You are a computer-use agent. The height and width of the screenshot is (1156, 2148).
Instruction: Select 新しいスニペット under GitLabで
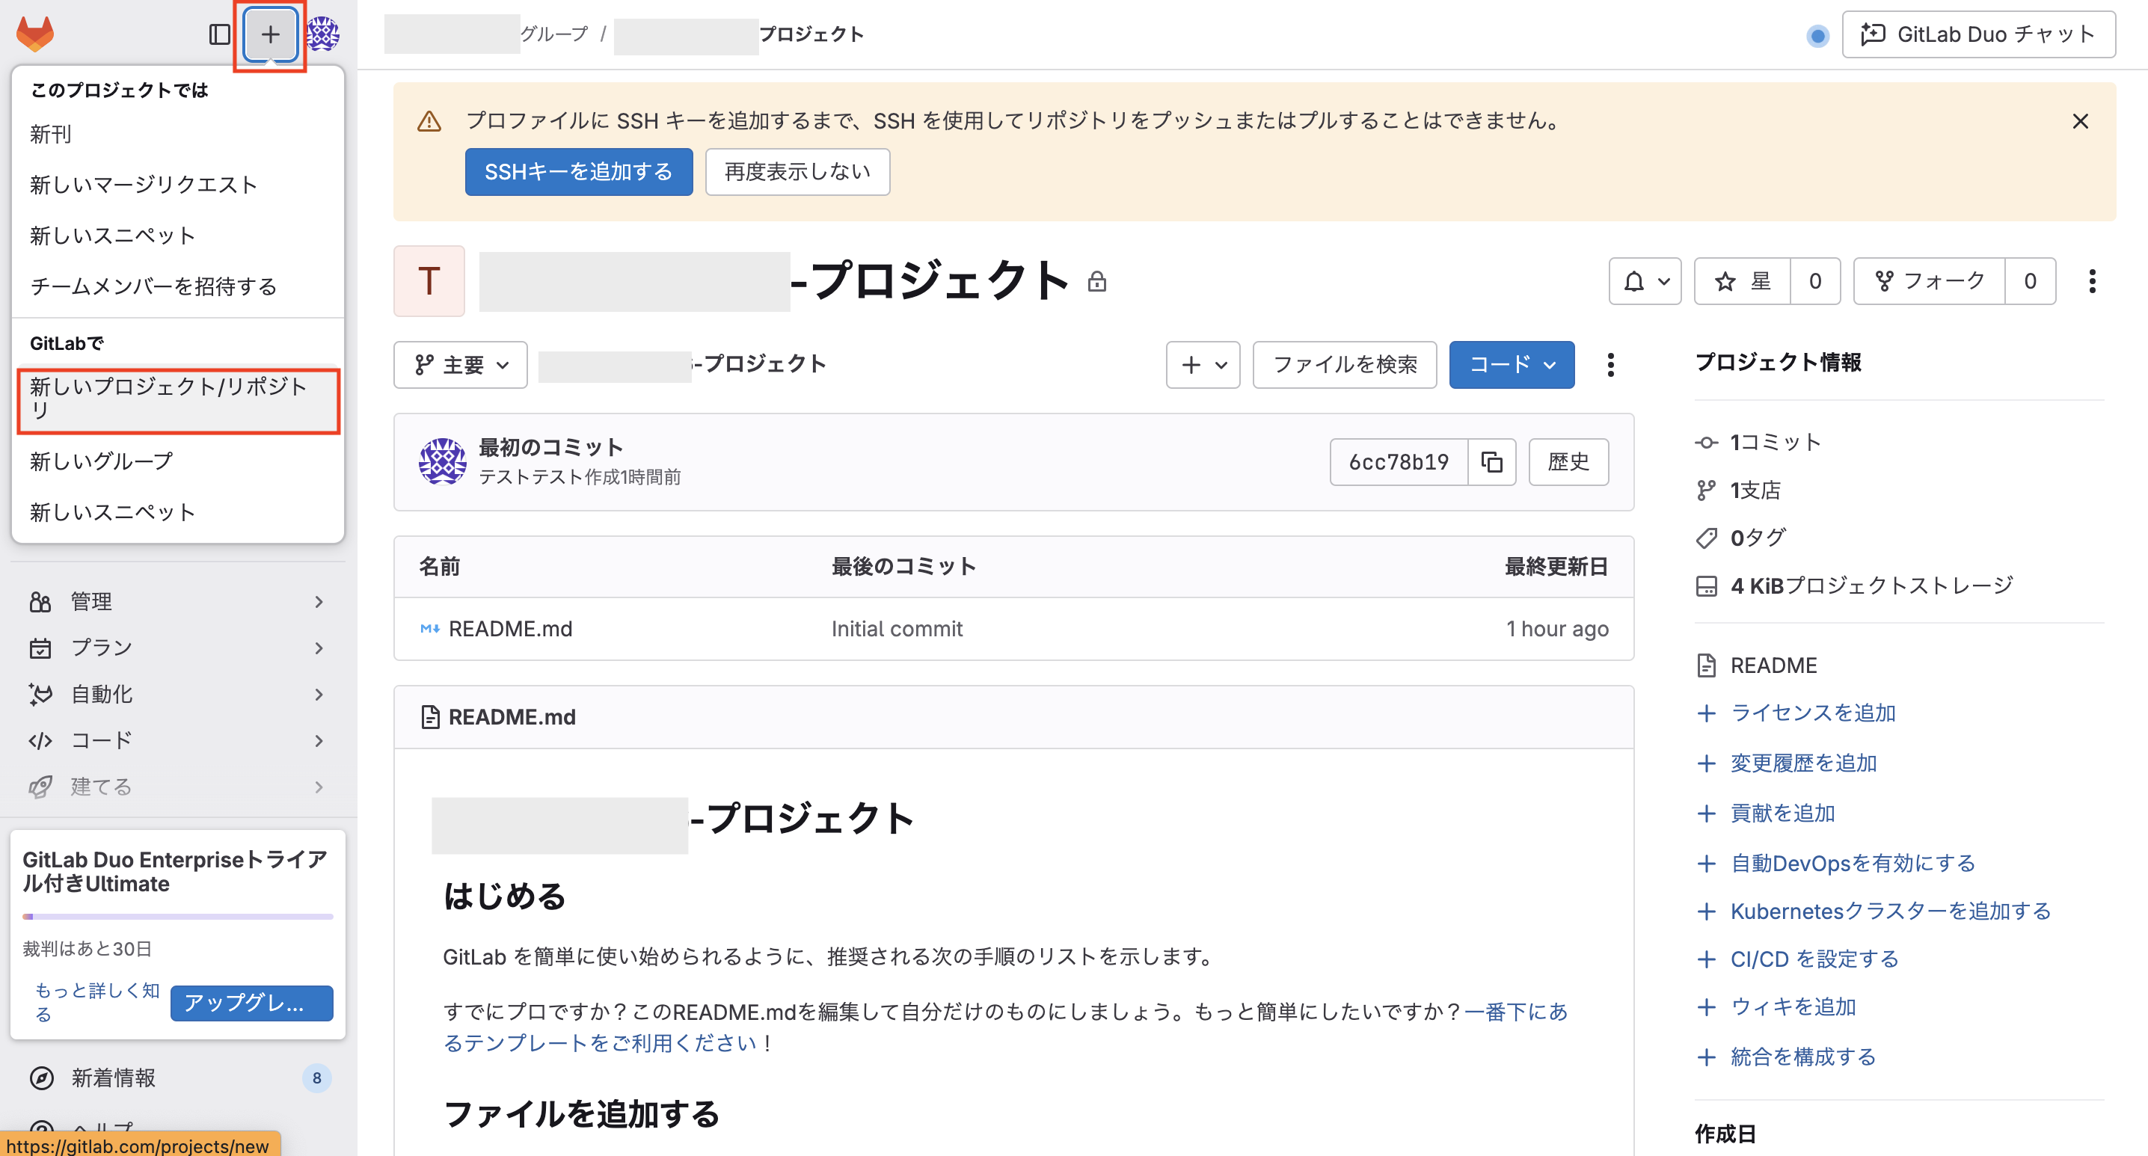177,511
